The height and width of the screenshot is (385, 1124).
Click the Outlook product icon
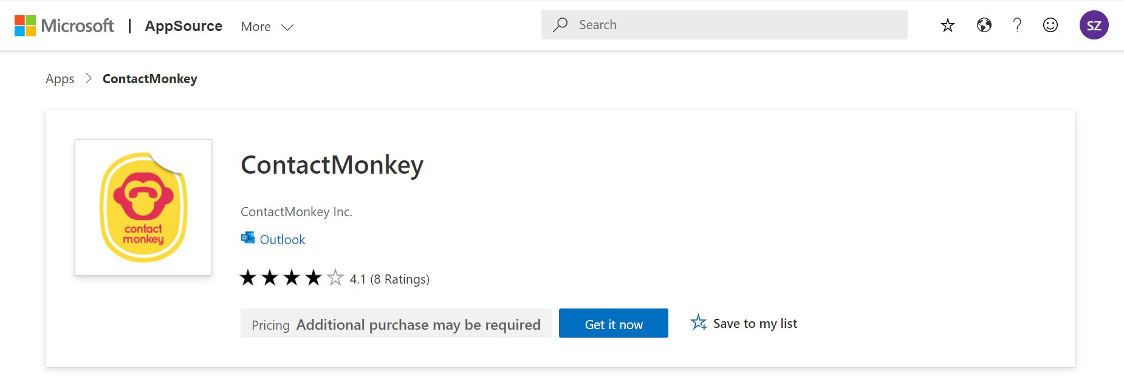pyautogui.click(x=248, y=238)
